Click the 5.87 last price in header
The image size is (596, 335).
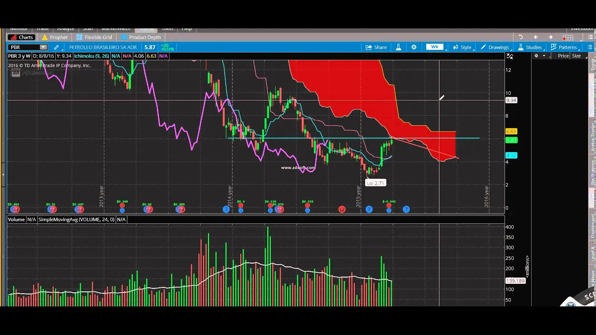tap(149, 47)
